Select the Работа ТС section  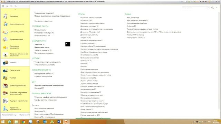click(15, 62)
